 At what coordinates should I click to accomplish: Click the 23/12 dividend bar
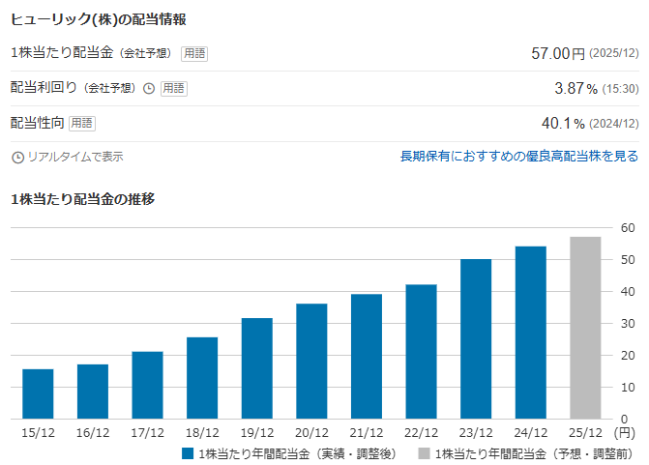tap(476, 338)
